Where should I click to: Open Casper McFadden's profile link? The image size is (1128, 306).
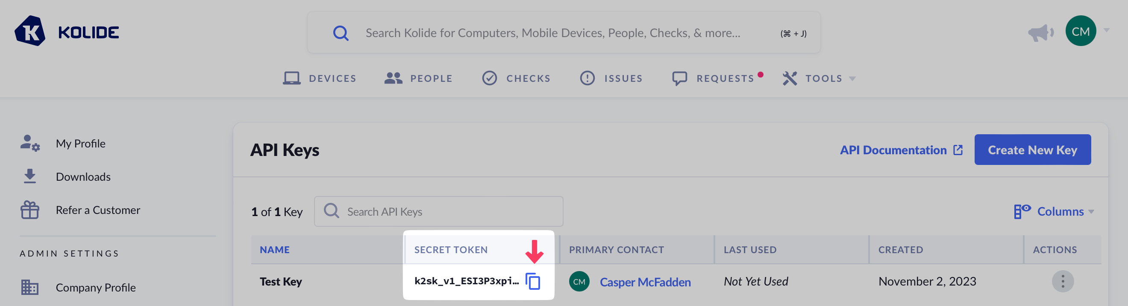tap(645, 282)
